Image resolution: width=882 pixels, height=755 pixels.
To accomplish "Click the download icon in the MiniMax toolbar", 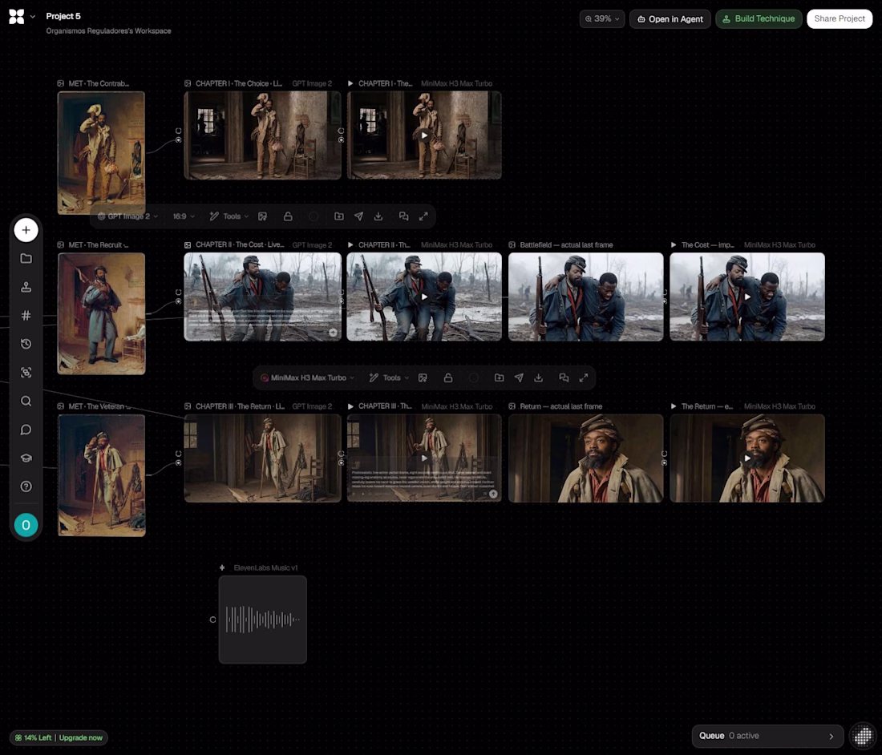I will (x=538, y=377).
